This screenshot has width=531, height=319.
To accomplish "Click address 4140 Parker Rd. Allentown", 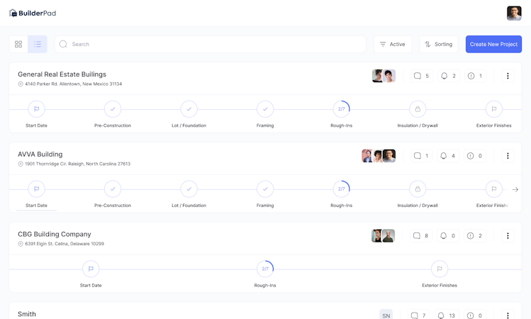I will [x=73, y=84].
